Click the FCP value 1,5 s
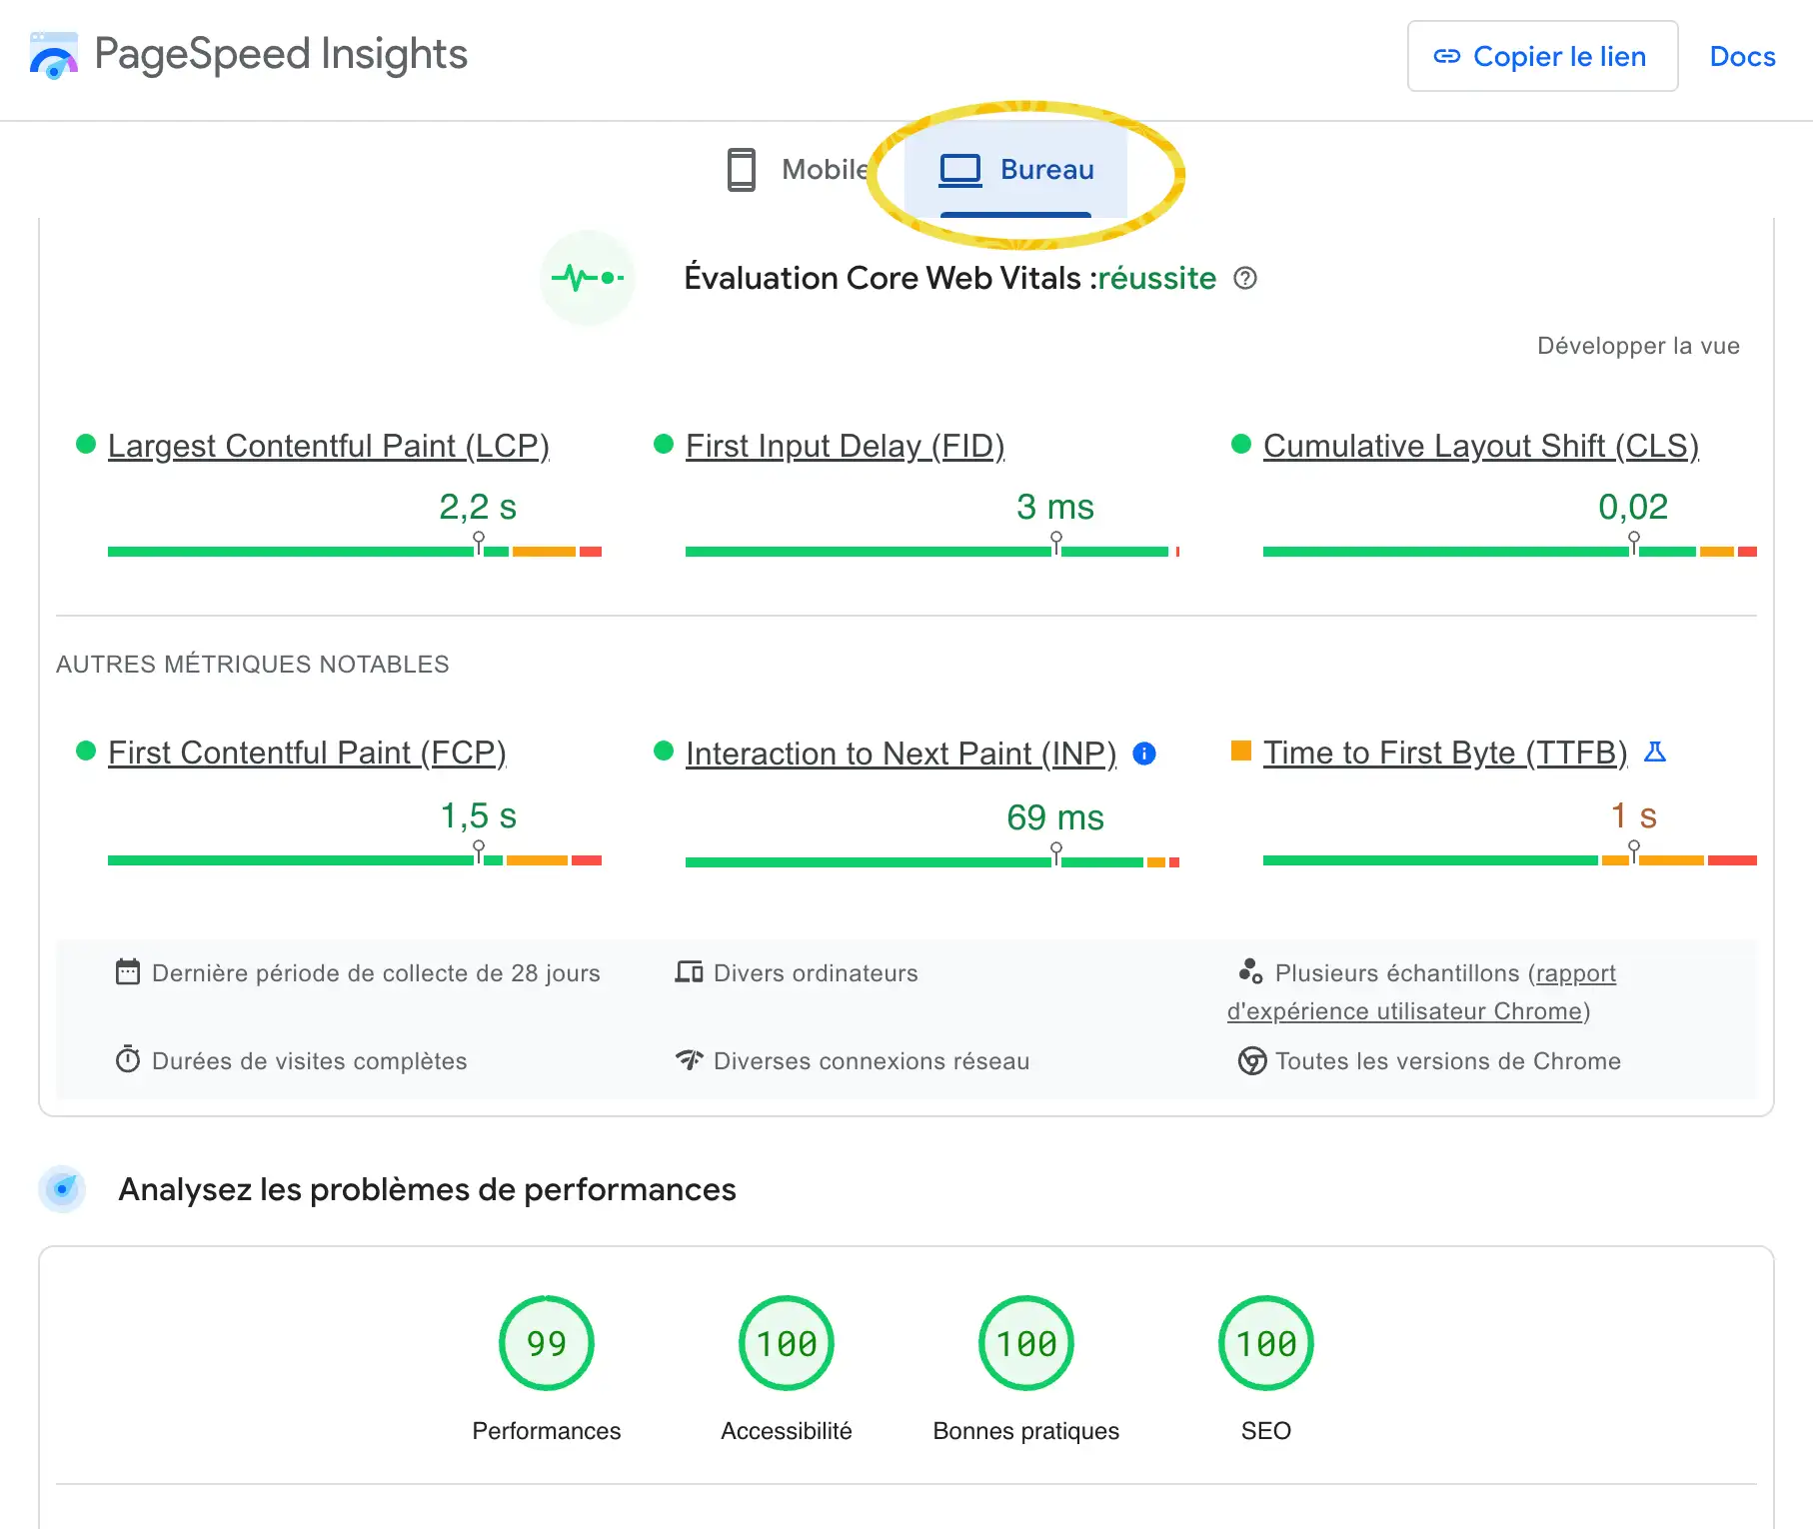1813x1529 pixels. pos(479,815)
